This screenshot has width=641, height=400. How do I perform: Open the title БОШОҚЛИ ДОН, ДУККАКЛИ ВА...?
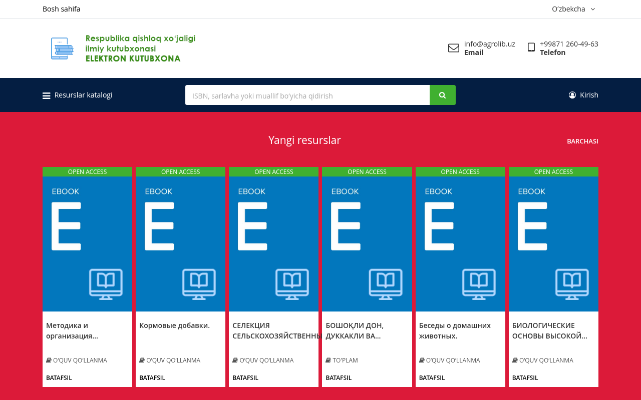click(355, 330)
